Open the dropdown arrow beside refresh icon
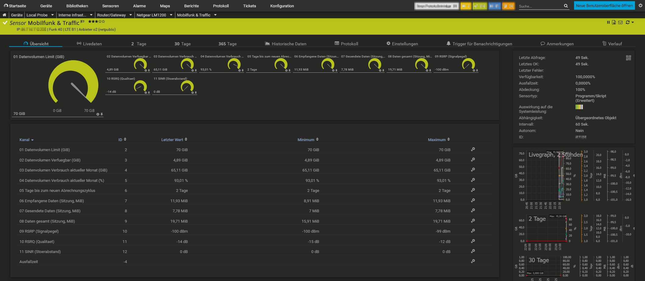This screenshot has height=281, width=645. coord(633,22)
